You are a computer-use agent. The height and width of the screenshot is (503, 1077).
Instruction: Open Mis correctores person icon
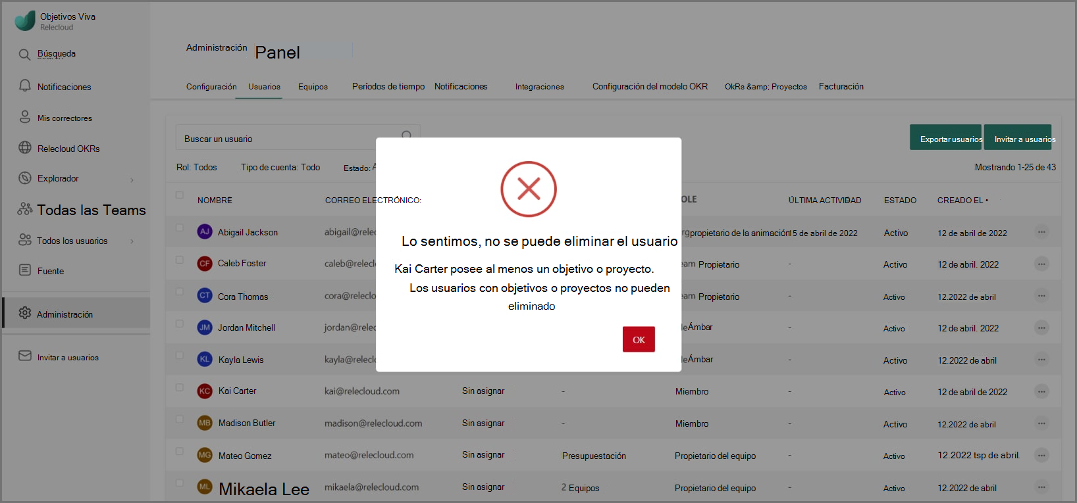pyautogui.click(x=25, y=117)
